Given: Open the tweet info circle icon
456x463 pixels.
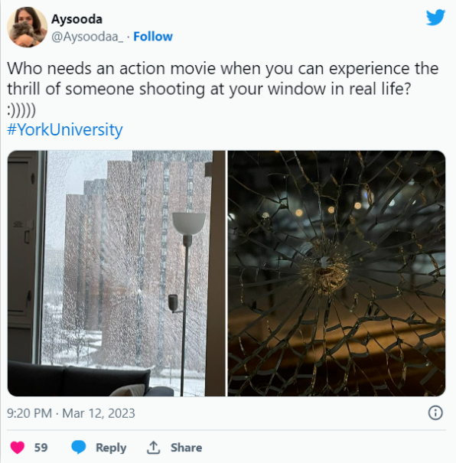Looking at the screenshot, I should pos(435,412).
